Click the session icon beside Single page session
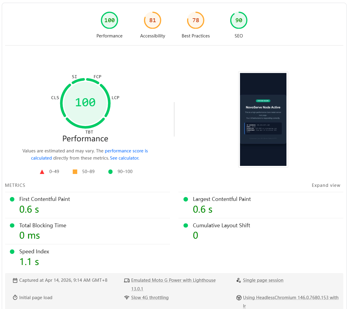349x309 pixels. (x=239, y=280)
